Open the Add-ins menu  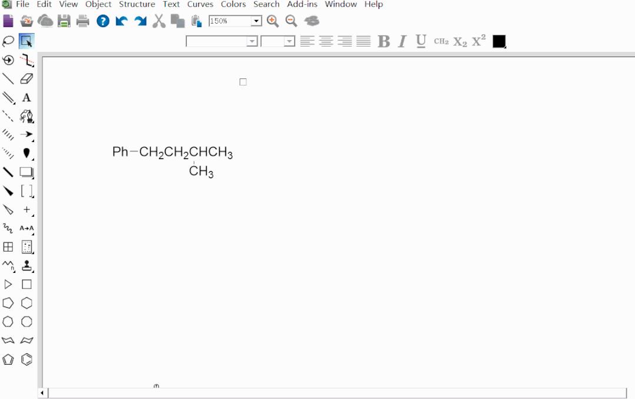click(x=301, y=4)
